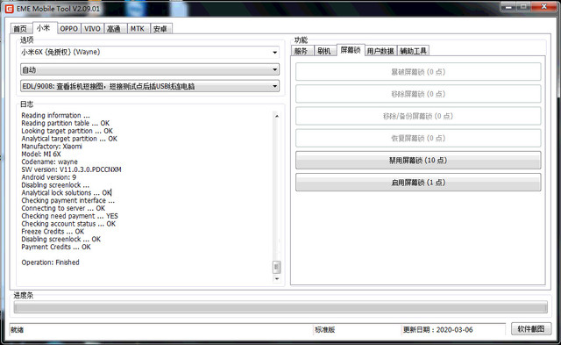Close the EME Mobile Tool window
Image resolution: width=561 pixels, height=345 pixels.
(543, 6)
